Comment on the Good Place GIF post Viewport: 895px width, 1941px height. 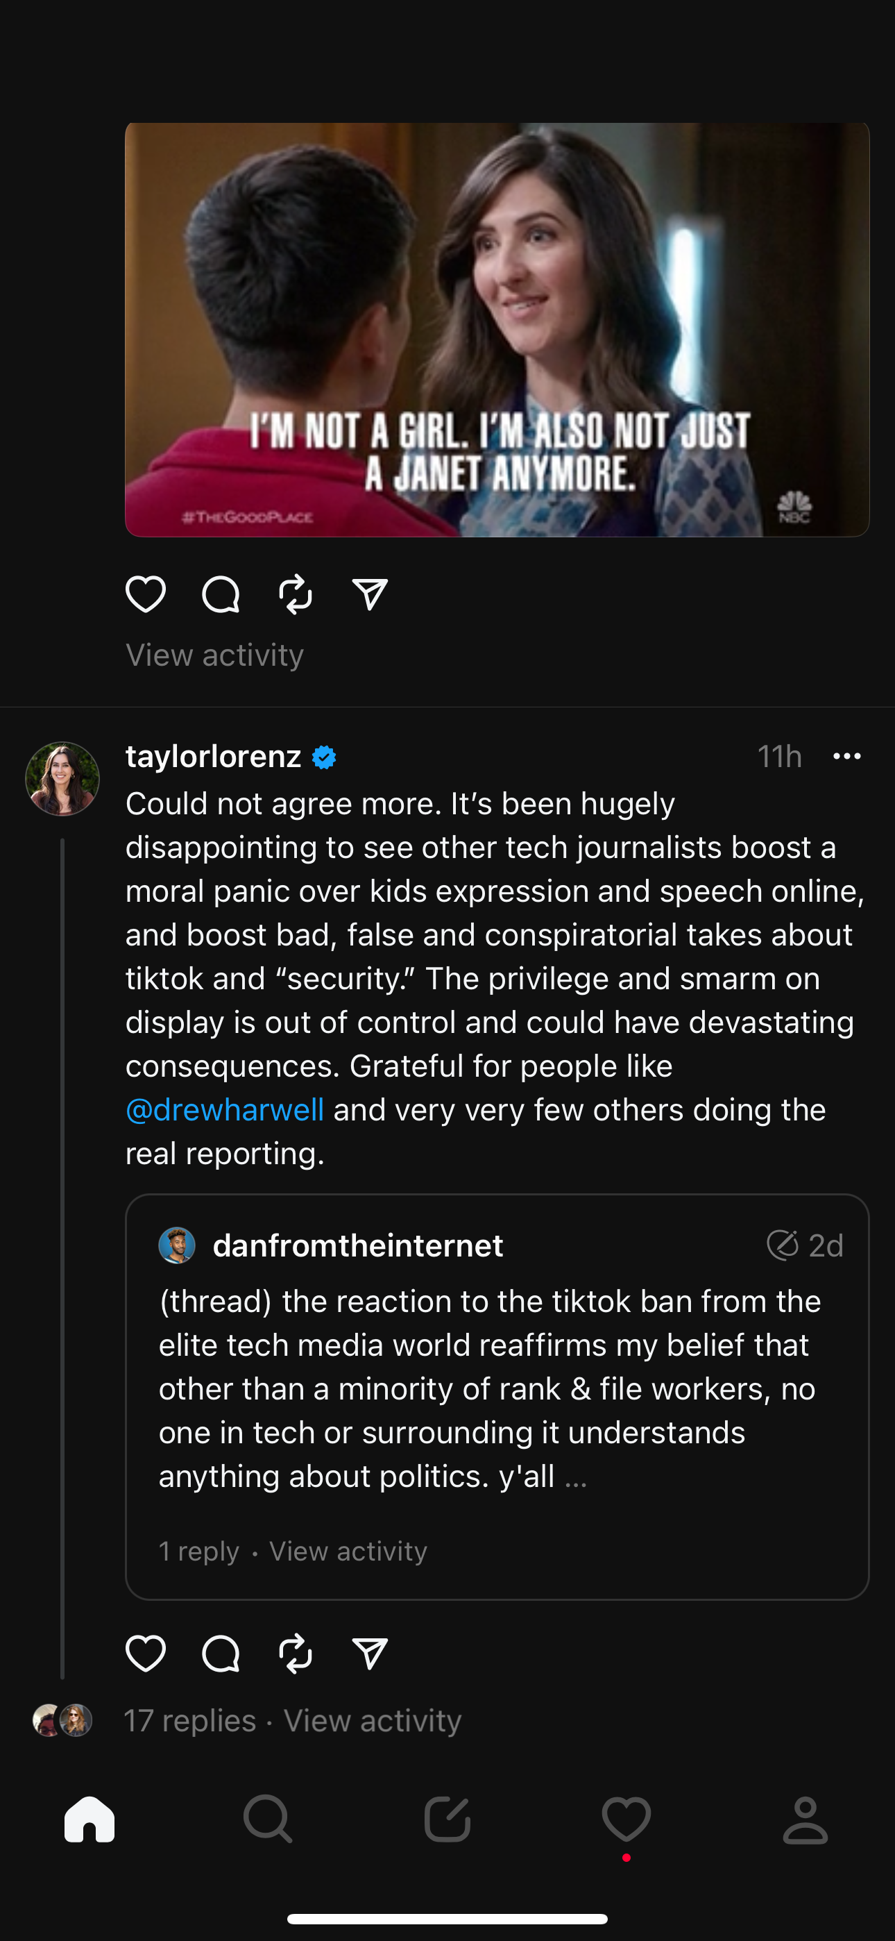[221, 594]
